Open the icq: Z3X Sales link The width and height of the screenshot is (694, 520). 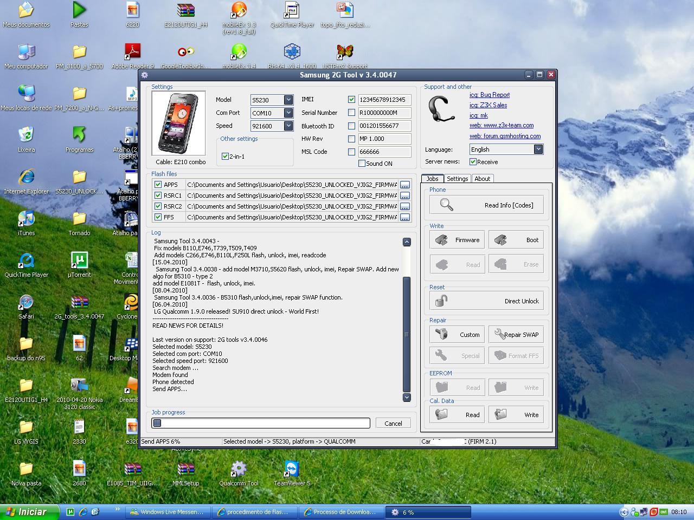[489, 105]
